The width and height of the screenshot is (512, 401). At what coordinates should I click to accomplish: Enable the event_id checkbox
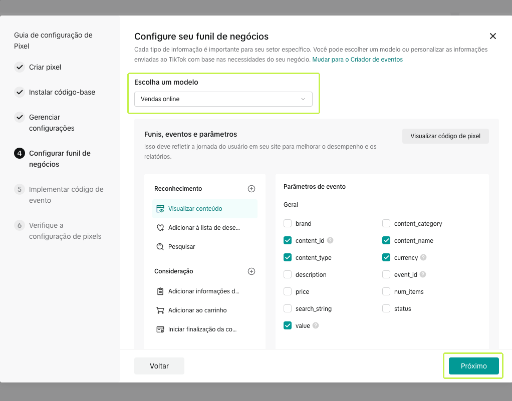386,275
